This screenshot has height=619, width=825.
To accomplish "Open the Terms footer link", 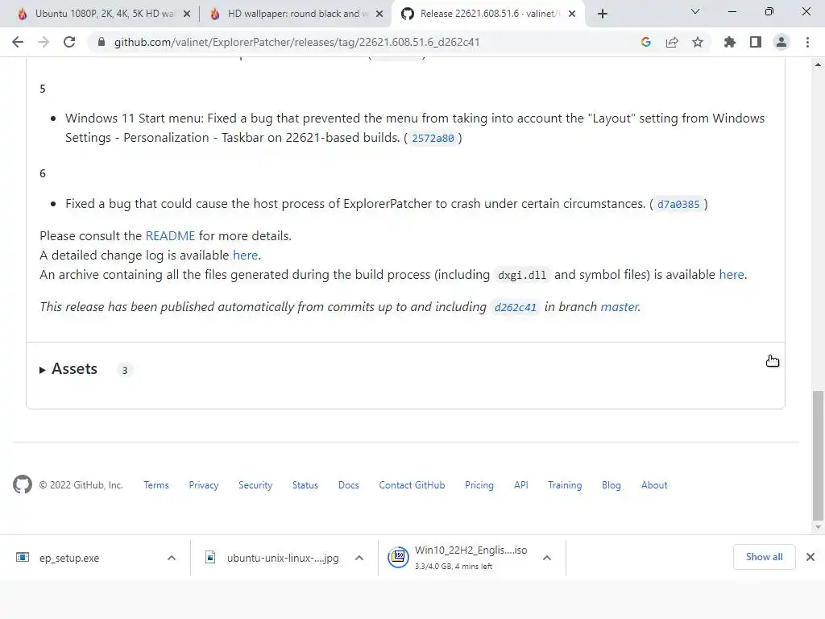I will click(156, 484).
